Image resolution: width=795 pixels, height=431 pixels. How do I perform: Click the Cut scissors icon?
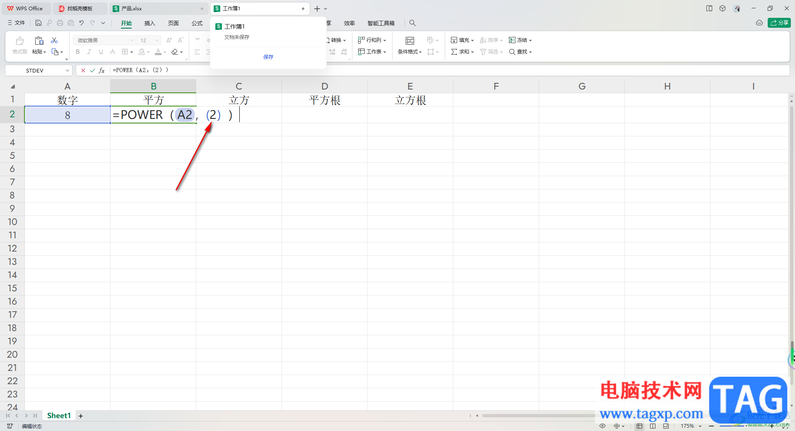click(x=54, y=40)
